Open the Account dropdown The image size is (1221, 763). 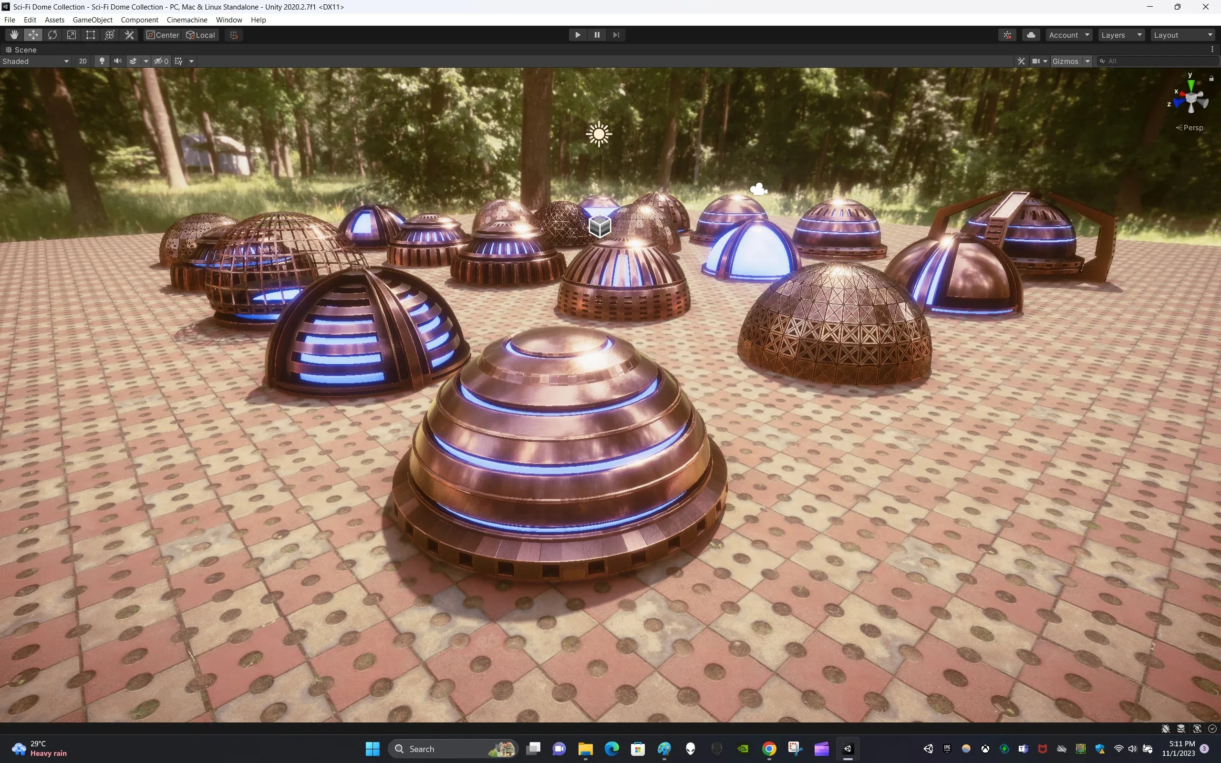[x=1069, y=35]
